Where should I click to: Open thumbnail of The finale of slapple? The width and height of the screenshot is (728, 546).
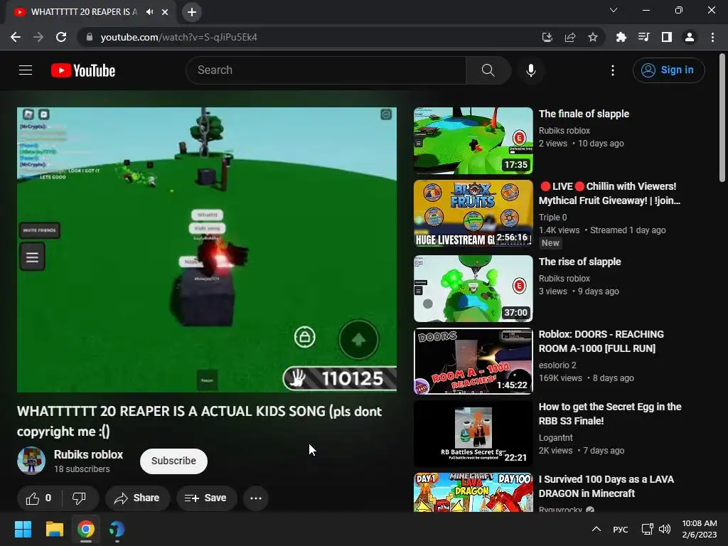pyautogui.click(x=473, y=141)
